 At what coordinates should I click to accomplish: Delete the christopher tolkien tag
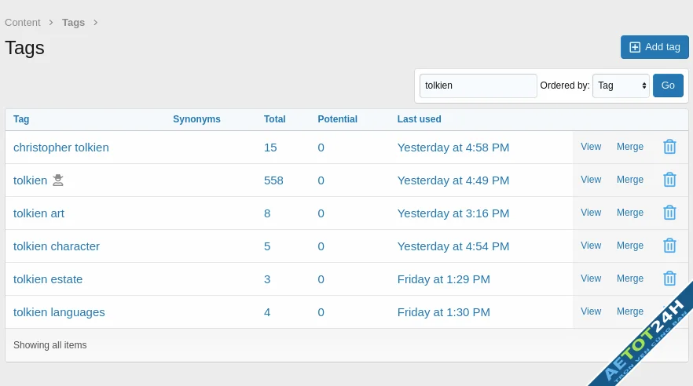pos(669,147)
